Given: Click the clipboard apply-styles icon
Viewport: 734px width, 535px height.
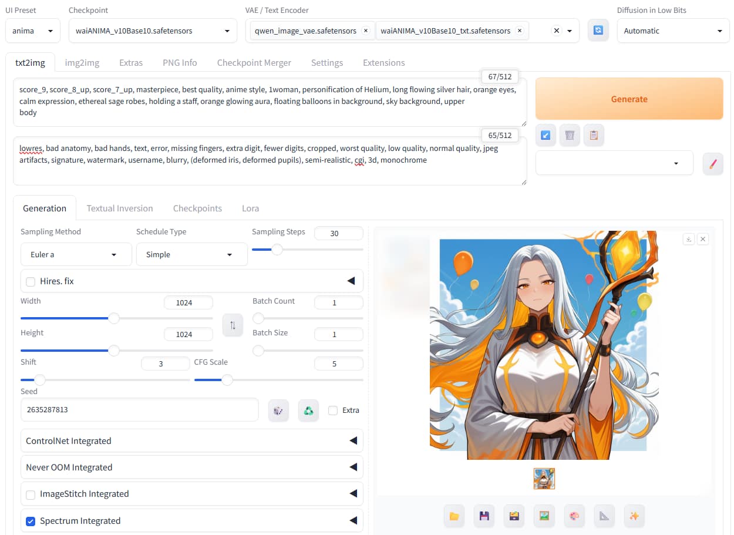Looking at the screenshot, I should click(594, 135).
